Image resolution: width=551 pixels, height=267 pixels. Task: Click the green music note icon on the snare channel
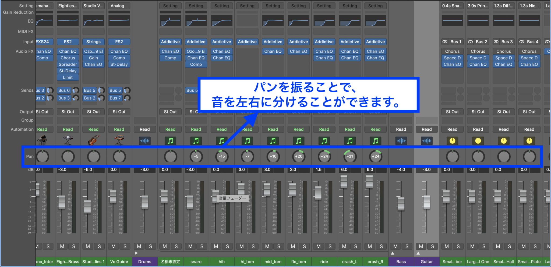[196, 140]
